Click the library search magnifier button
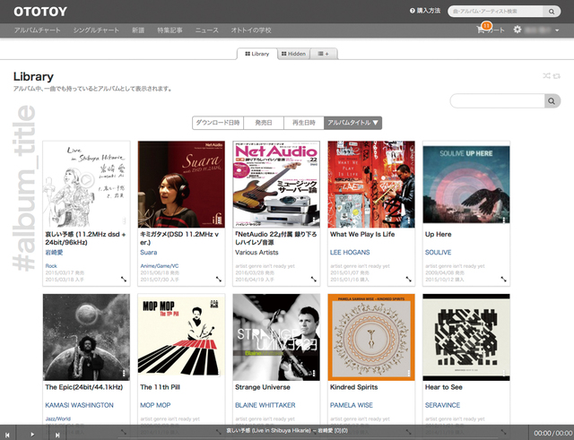574x440 pixels. 550,102
